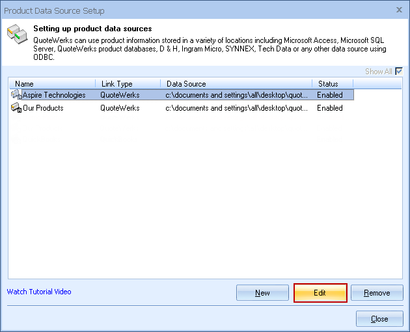This screenshot has width=410, height=332.
Task: Click the Aspire Technologies data source icon
Action: 16,95
